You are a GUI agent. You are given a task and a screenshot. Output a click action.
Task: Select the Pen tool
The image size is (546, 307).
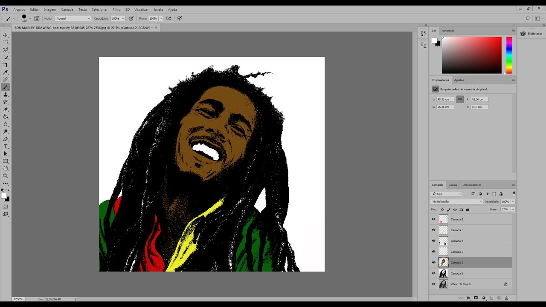click(x=6, y=139)
